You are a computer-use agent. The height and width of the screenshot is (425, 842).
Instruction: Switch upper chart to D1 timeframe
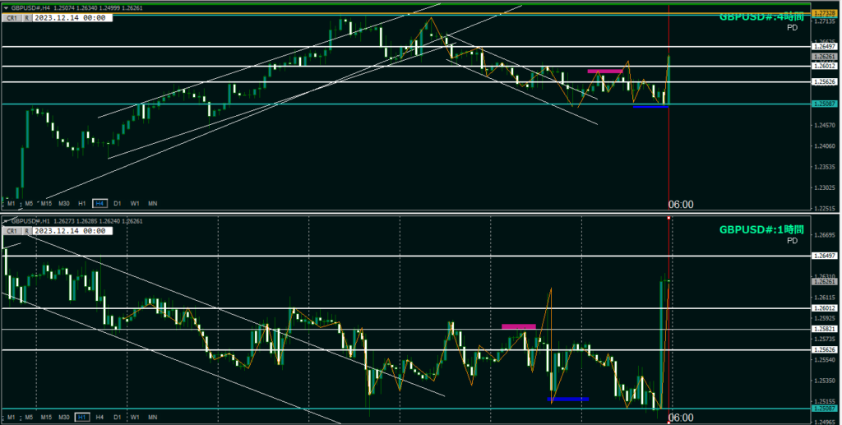tap(117, 203)
